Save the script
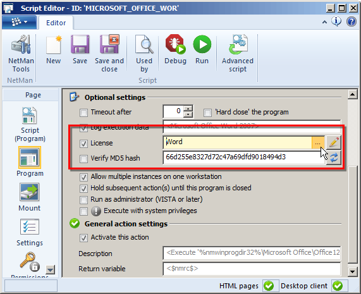Screen dimensions: 361x294 point(80,49)
